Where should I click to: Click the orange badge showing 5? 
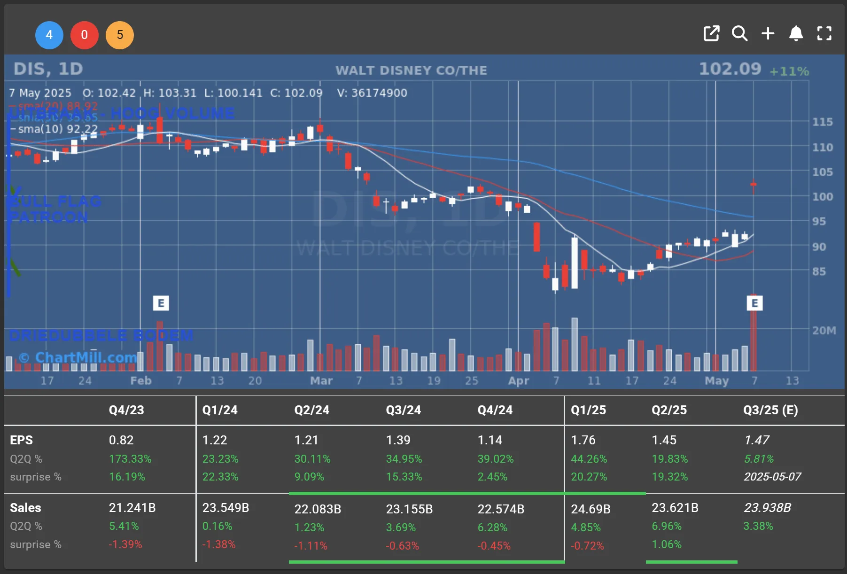pos(120,35)
